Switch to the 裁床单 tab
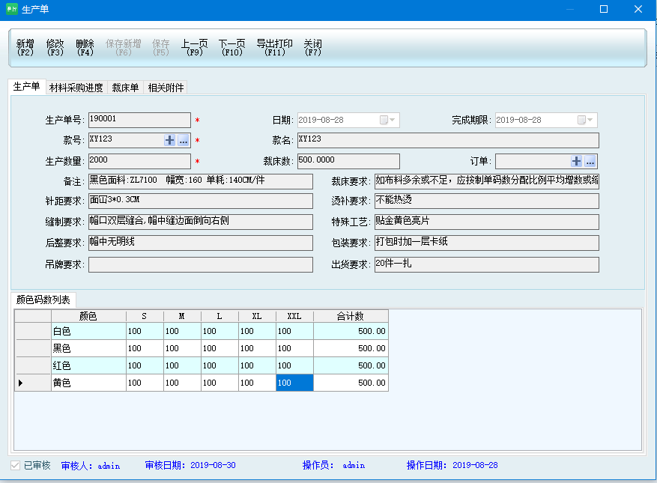 click(x=126, y=88)
